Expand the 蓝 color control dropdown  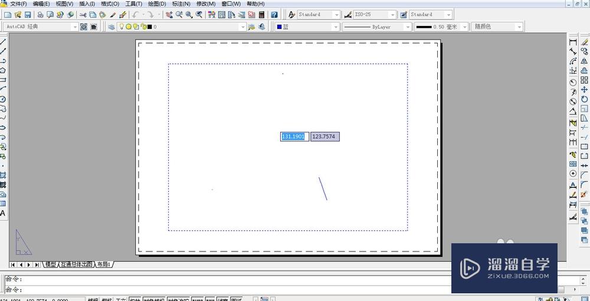pos(336,27)
